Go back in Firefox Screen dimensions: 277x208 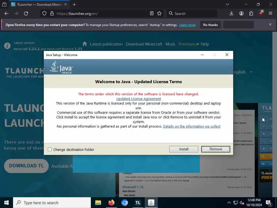click(x=6, y=14)
